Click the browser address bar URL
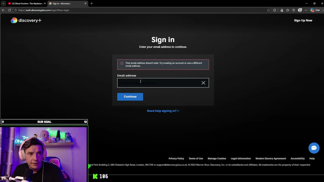 (x=44, y=10)
